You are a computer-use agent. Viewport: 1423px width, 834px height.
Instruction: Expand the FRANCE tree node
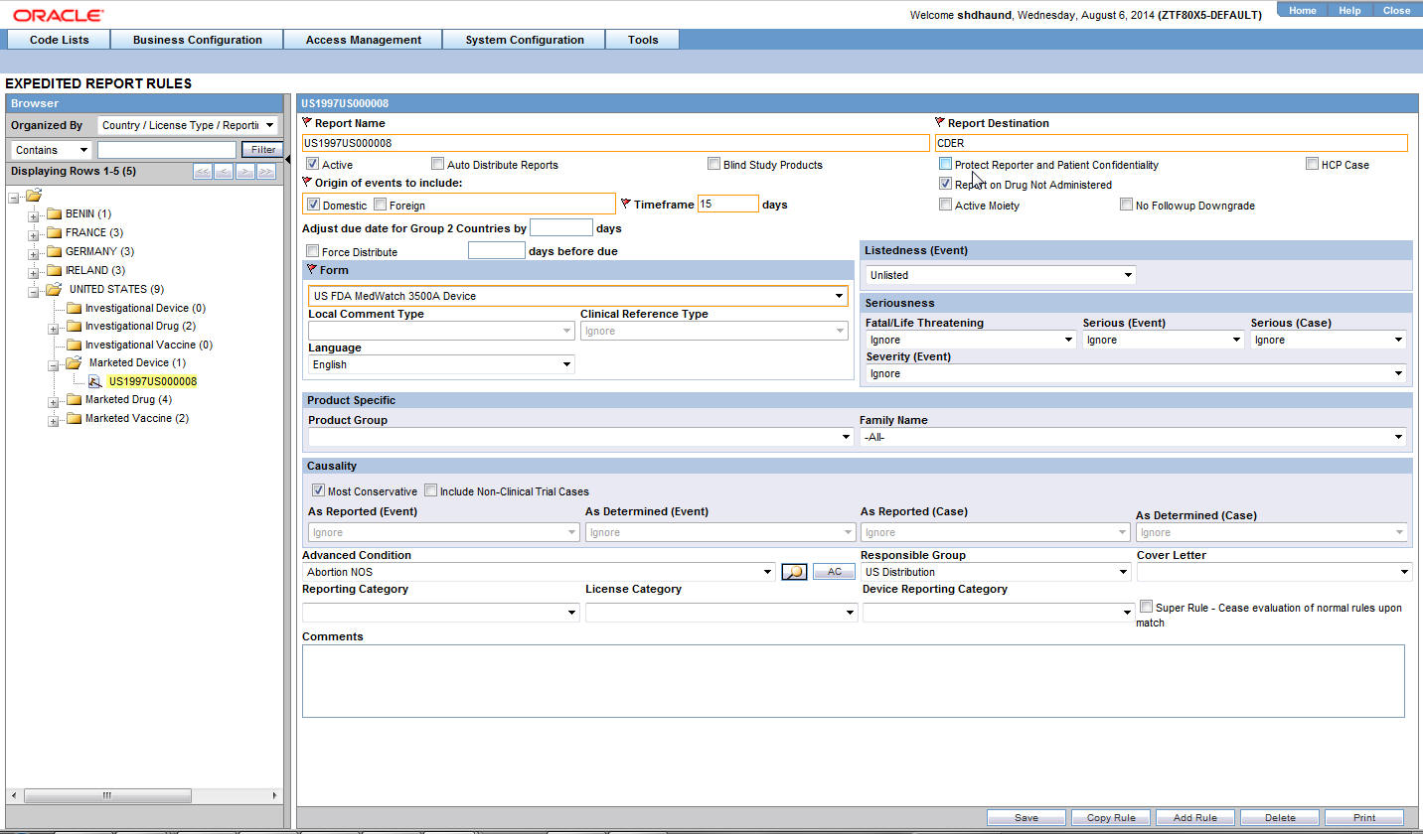click(x=33, y=233)
